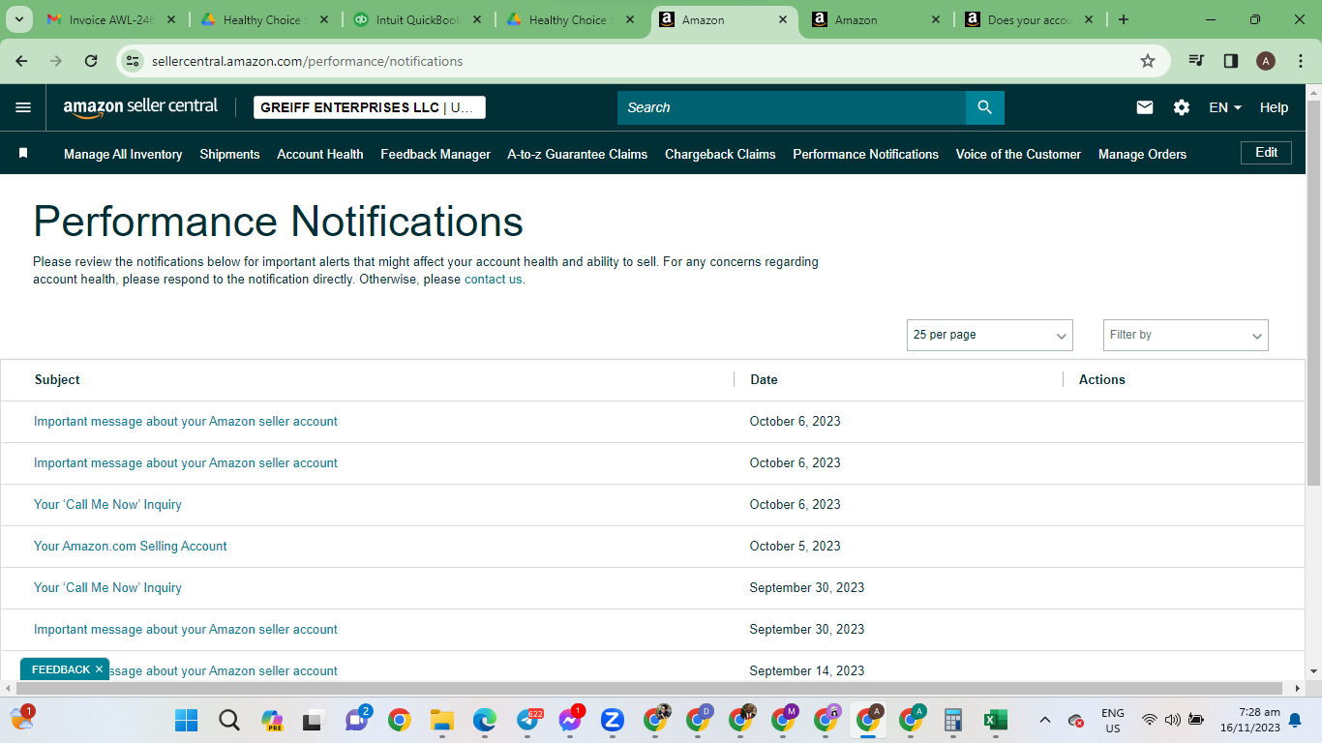Open the EN language dropdown
Image resolution: width=1322 pixels, height=743 pixels.
point(1225,107)
